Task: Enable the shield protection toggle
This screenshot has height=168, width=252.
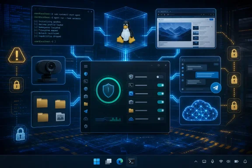Action: click(x=160, y=77)
